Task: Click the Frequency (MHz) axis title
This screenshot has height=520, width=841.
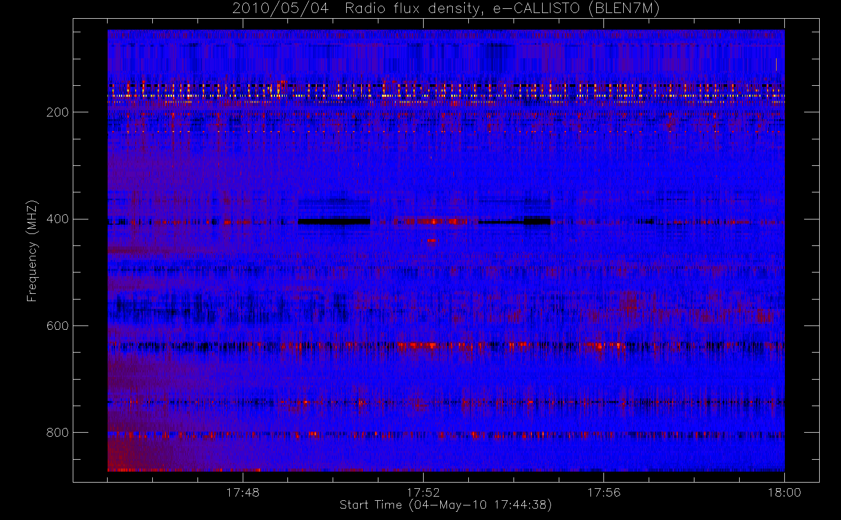Action: 32,251
